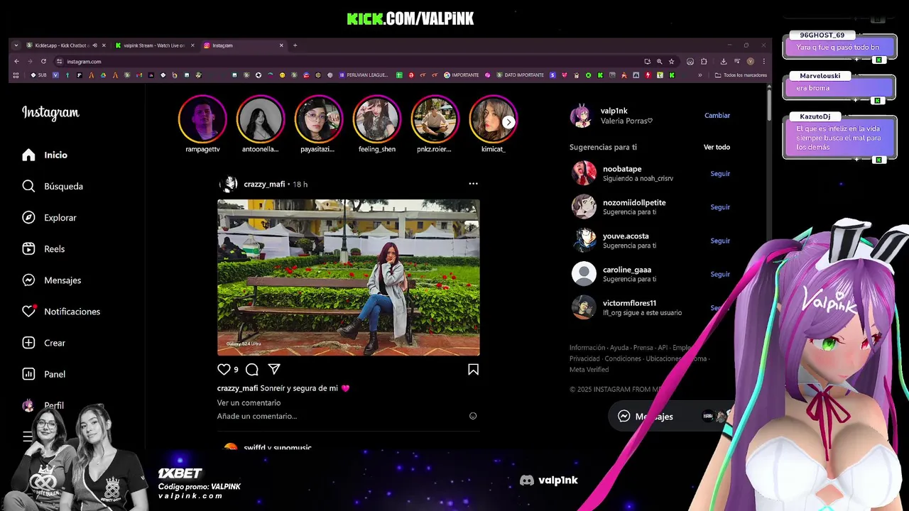Open emoji picker in comment field
The width and height of the screenshot is (909, 511).
point(473,416)
